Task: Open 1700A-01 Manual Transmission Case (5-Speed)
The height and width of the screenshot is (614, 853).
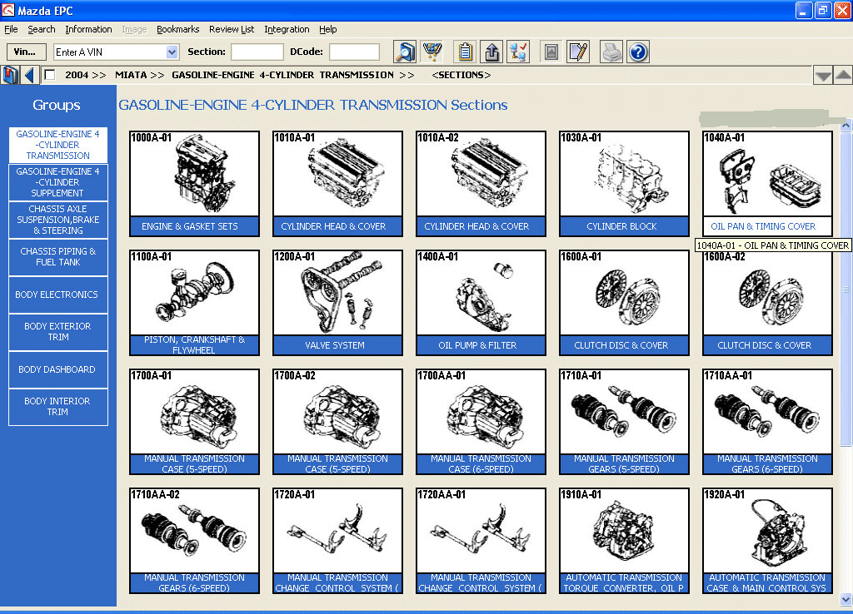Action: click(194, 422)
